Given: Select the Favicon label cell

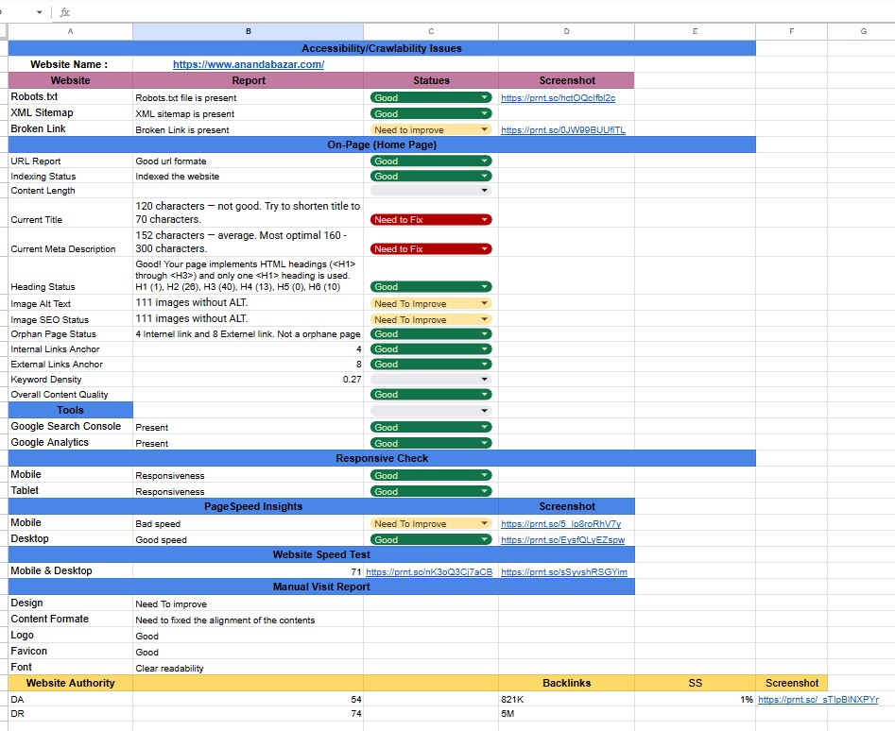Looking at the screenshot, I should pyautogui.click(x=70, y=651).
